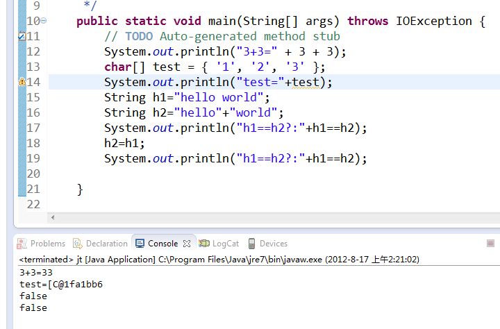This screenshot has height=329, width=500.
Task: Select the Console tab
Action: point(162,244)
